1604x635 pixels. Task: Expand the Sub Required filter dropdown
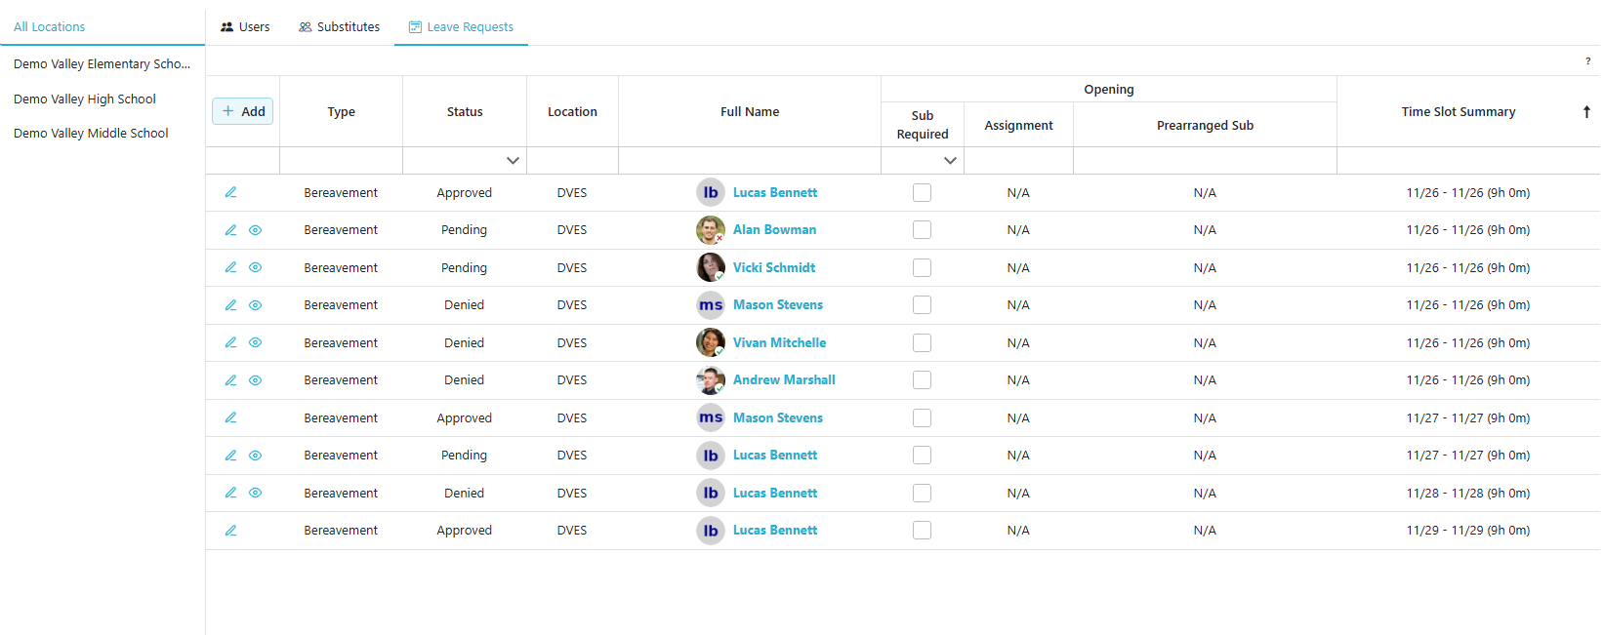click(949, 161)
